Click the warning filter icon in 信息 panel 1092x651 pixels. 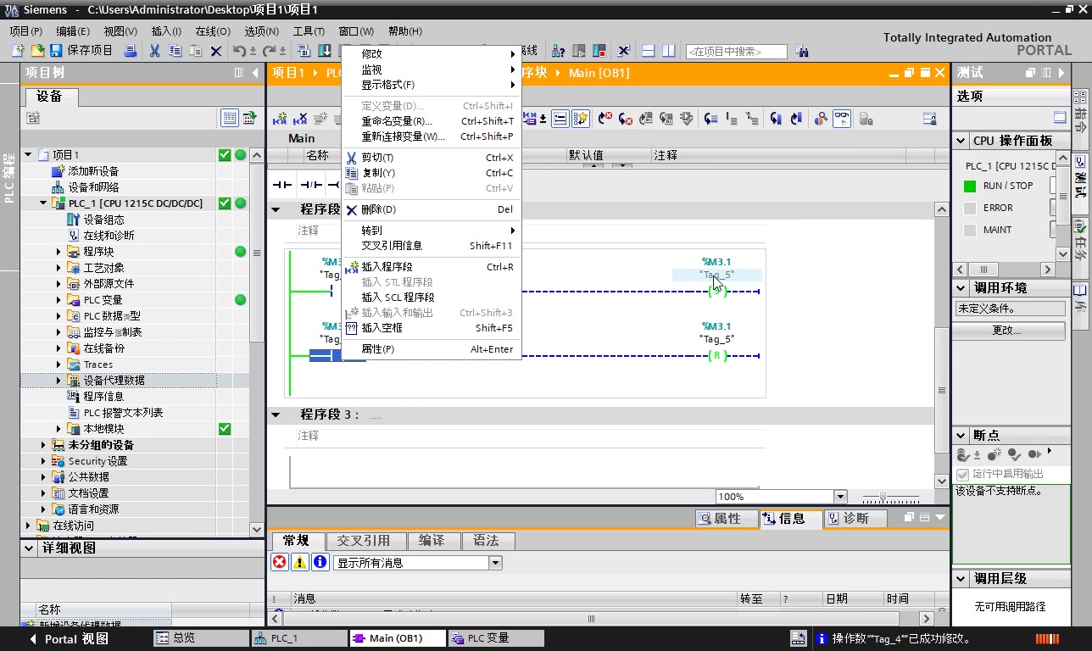(x=300, y=562)
